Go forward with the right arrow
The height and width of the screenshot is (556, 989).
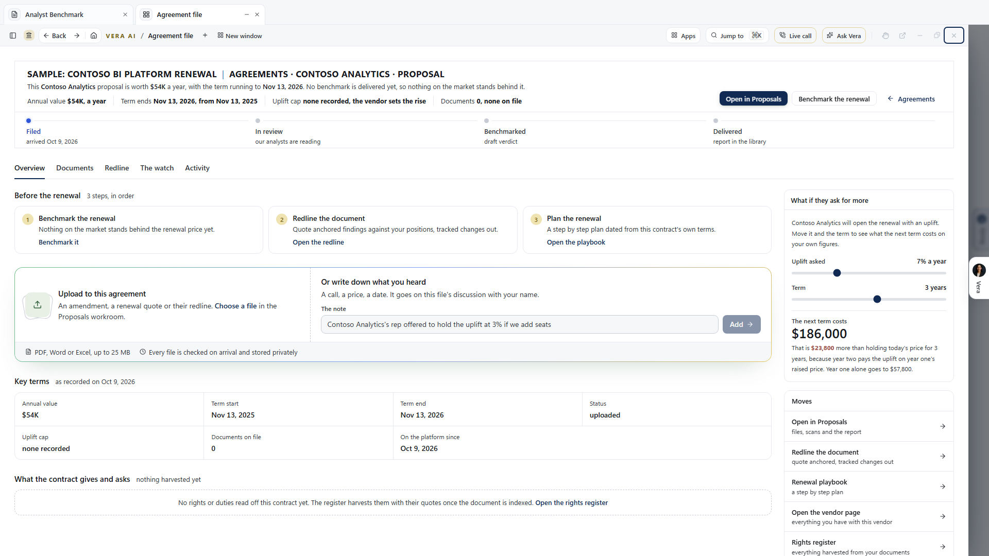[77, 36]
